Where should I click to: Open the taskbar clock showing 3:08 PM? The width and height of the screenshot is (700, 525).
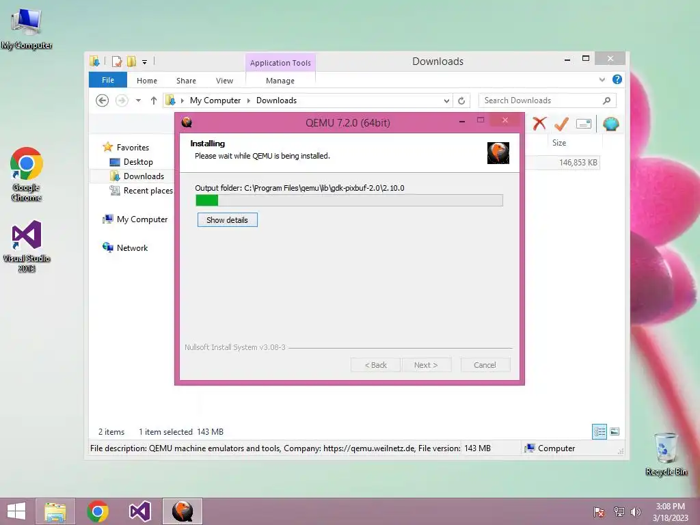click(670, 511)
